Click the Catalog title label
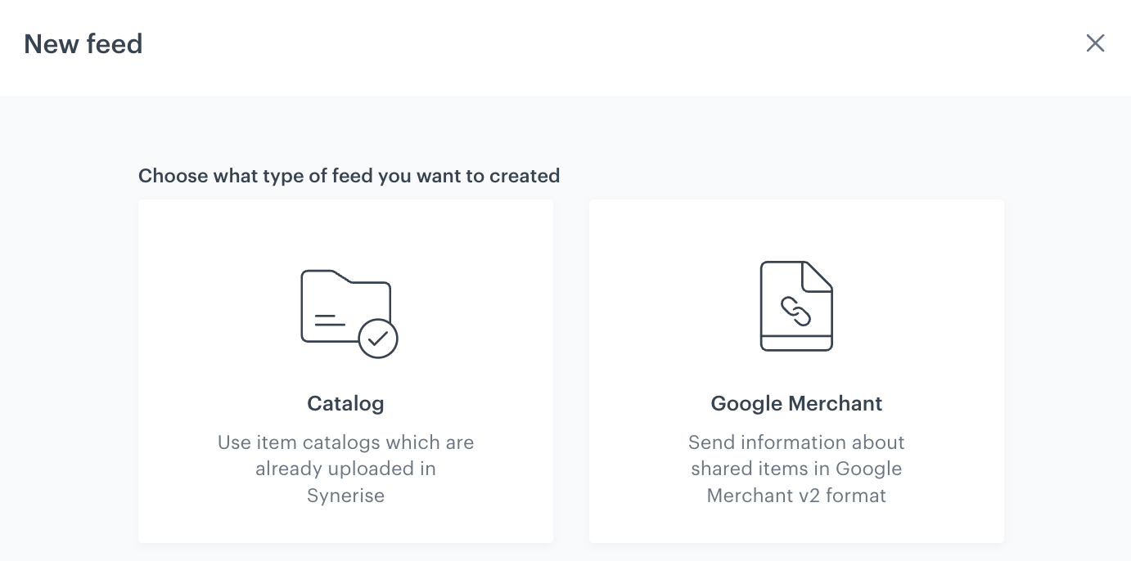 [x=345, y=403]
